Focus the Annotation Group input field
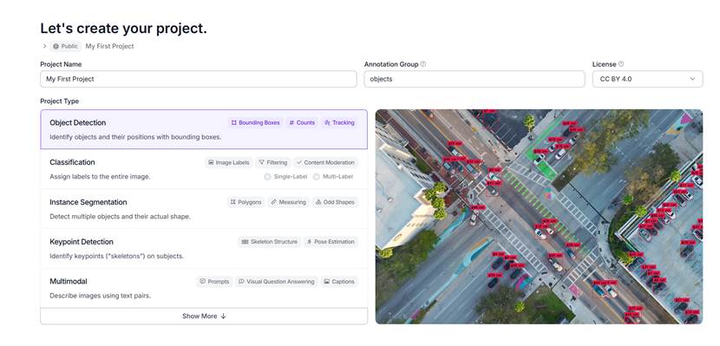This screenshot has height=346, width=720. tap(475, 79)
